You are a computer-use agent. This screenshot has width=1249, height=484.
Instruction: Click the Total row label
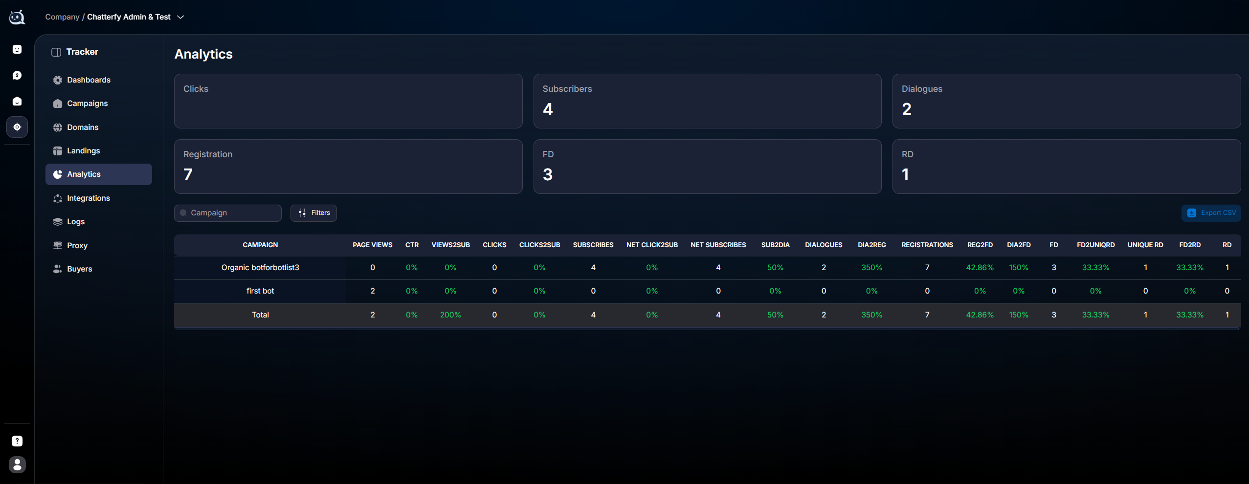point(260,315)
